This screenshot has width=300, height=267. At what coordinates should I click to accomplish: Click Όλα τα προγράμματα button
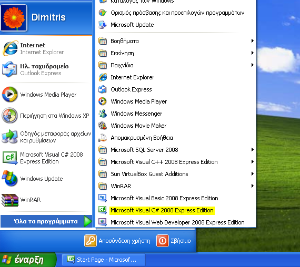coord(46,221)
